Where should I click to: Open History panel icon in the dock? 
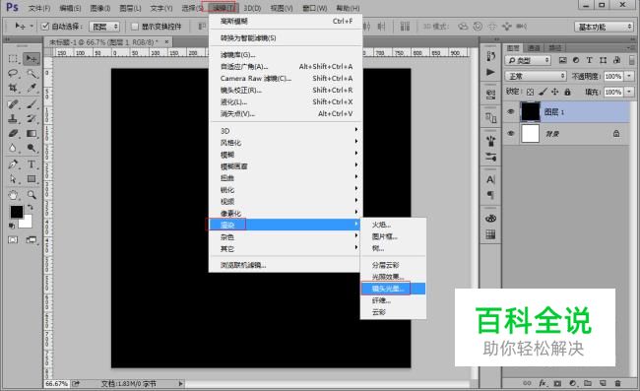click(490, 56)
